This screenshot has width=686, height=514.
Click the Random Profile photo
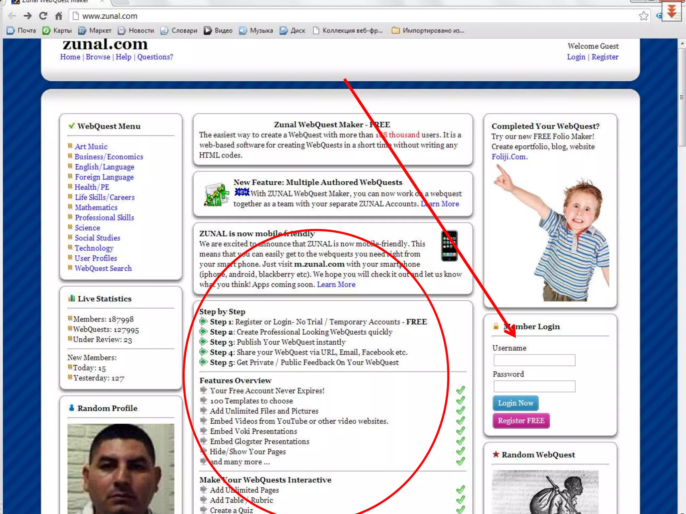coord(121,468)
